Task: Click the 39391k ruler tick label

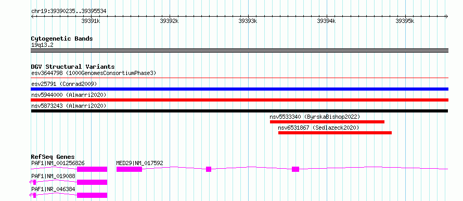Action: coord(91,21)
